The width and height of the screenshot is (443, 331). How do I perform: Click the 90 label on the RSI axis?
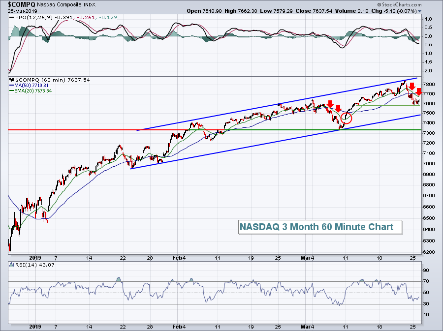click(x=426, y=271)
